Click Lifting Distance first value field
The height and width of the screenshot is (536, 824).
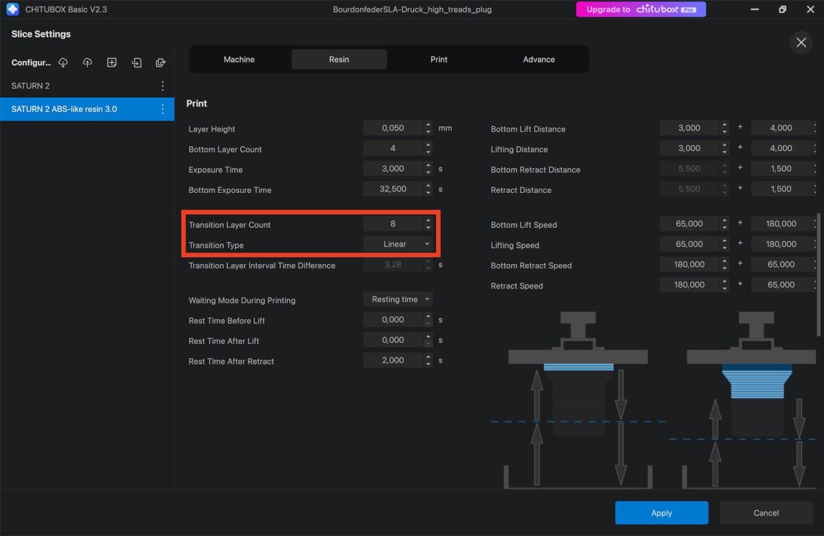(x=689, y=148)
